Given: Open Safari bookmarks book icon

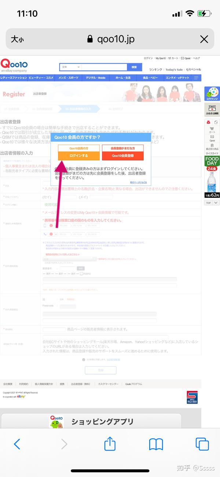Looking at the screenshot, I should coord(156,444).
